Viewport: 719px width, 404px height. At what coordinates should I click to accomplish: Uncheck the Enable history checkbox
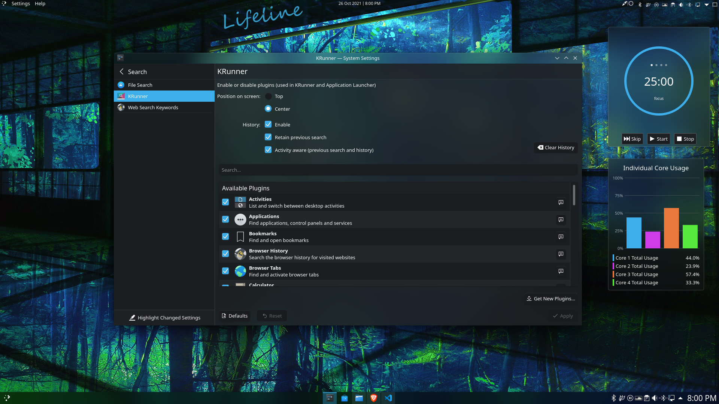(x=268, y=125)
